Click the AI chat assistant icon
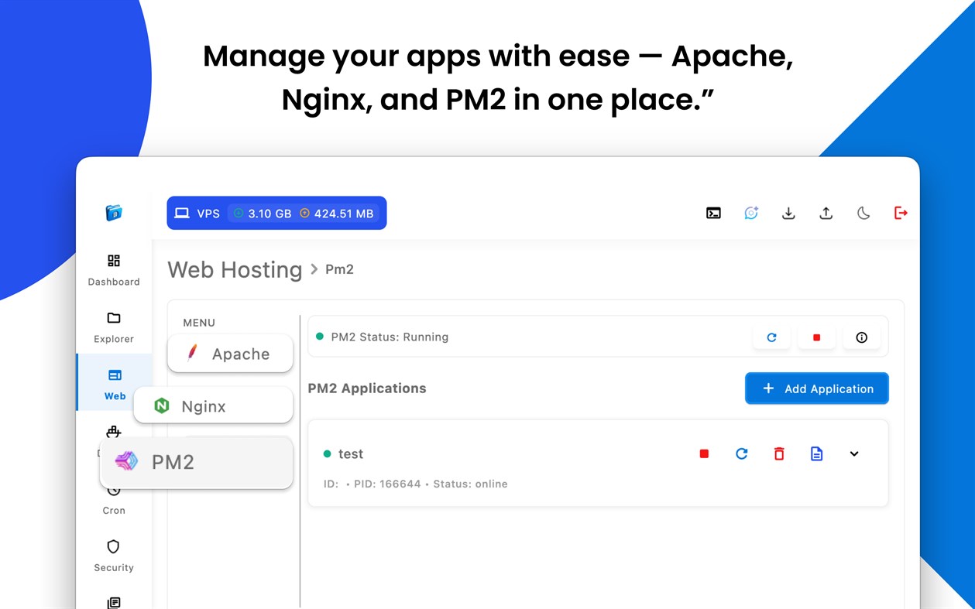975x609 pixels. tap(751, 213)
